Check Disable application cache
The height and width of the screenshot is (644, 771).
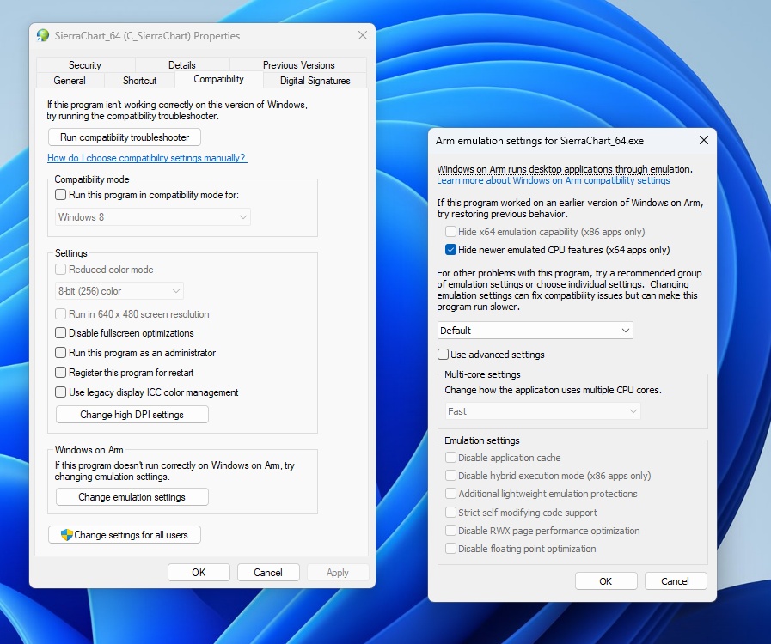(450, 458)
